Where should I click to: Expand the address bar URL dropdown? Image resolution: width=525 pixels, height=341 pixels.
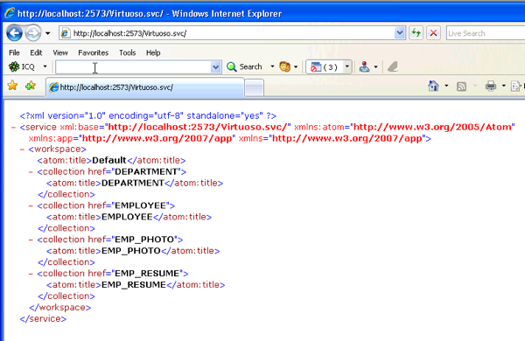pyautogui.click(x=400, y=33)
